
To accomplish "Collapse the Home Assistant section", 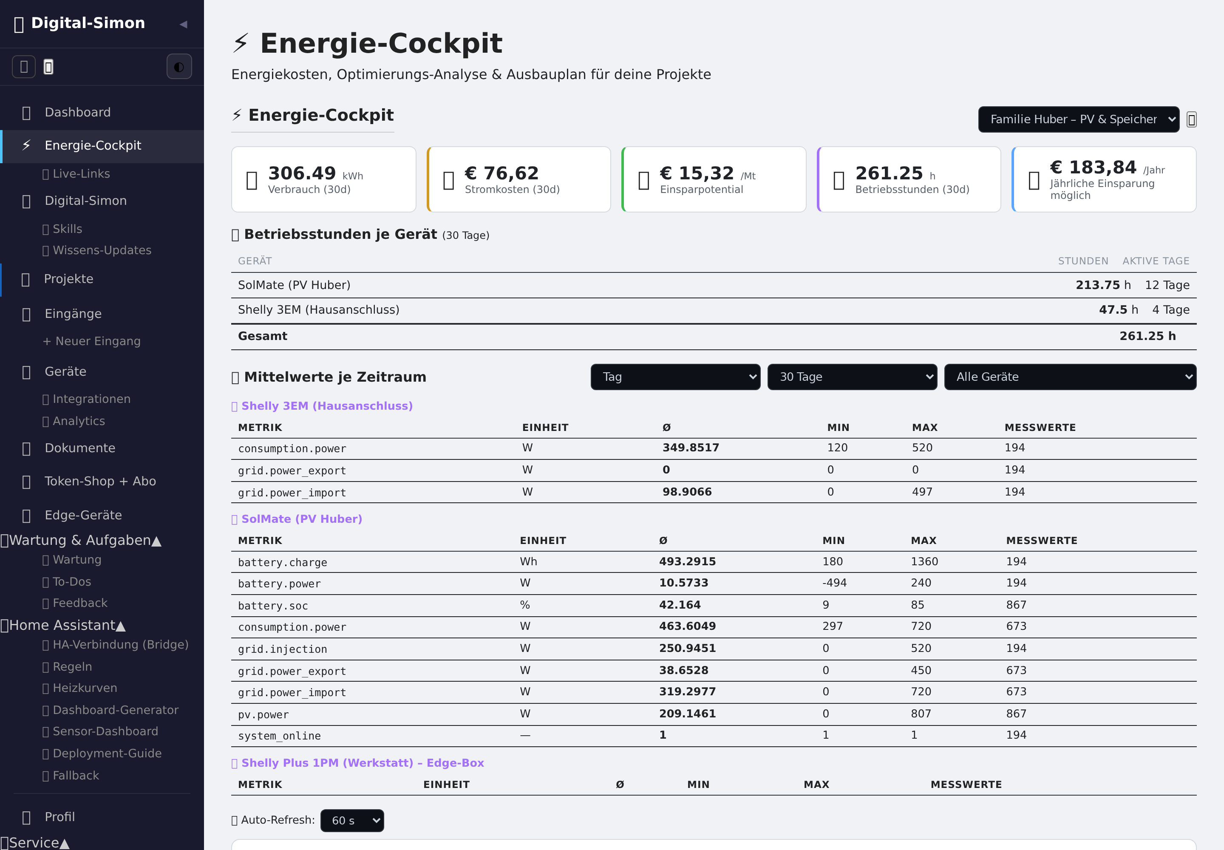I will (63, 625).
